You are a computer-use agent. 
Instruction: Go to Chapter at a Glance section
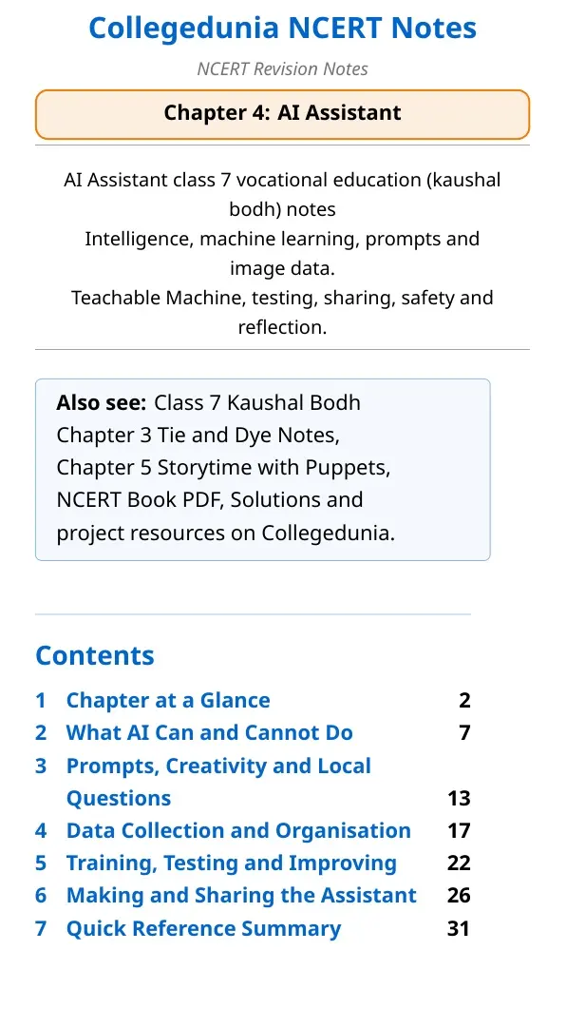point(168,700)
